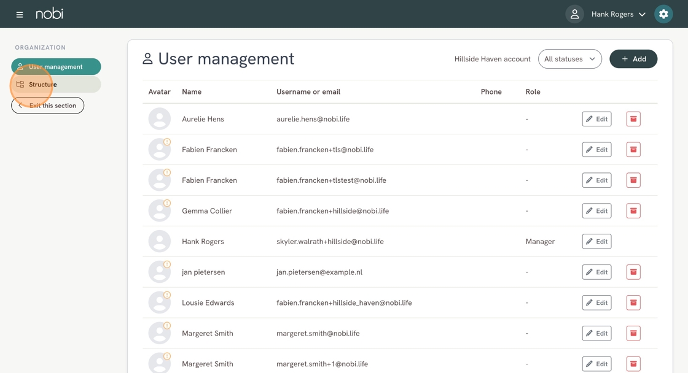
Task: Click email aurelie.hens@nobi.life
Action: (x=313, y=119)
